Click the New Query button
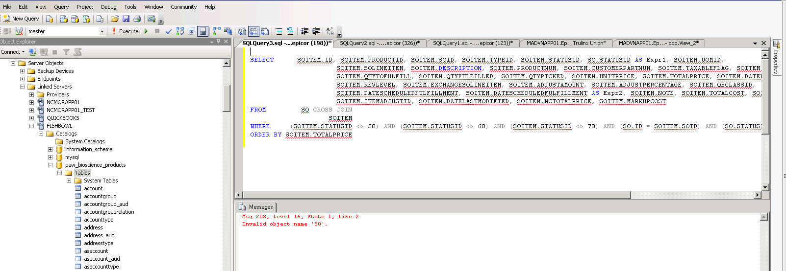Image resolution: width=786 pixels, height=271 pixels. coord(21,19)
